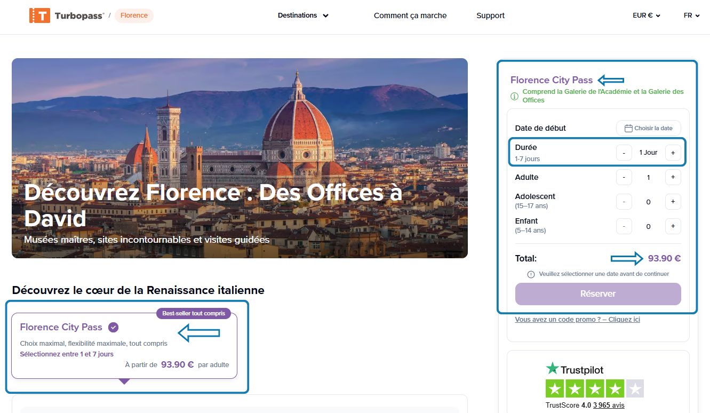Click the Choisir la date button
Screen dimensions: 710x413
(x=649, y=128)
